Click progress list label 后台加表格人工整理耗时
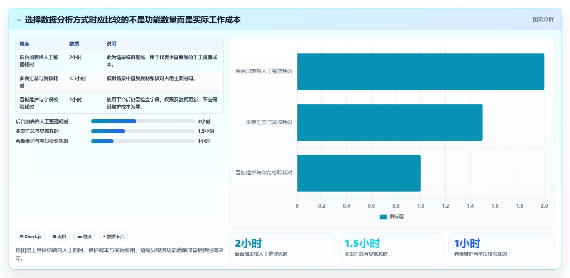This screenshot has height=278, width=570. (x=42, y=122)
